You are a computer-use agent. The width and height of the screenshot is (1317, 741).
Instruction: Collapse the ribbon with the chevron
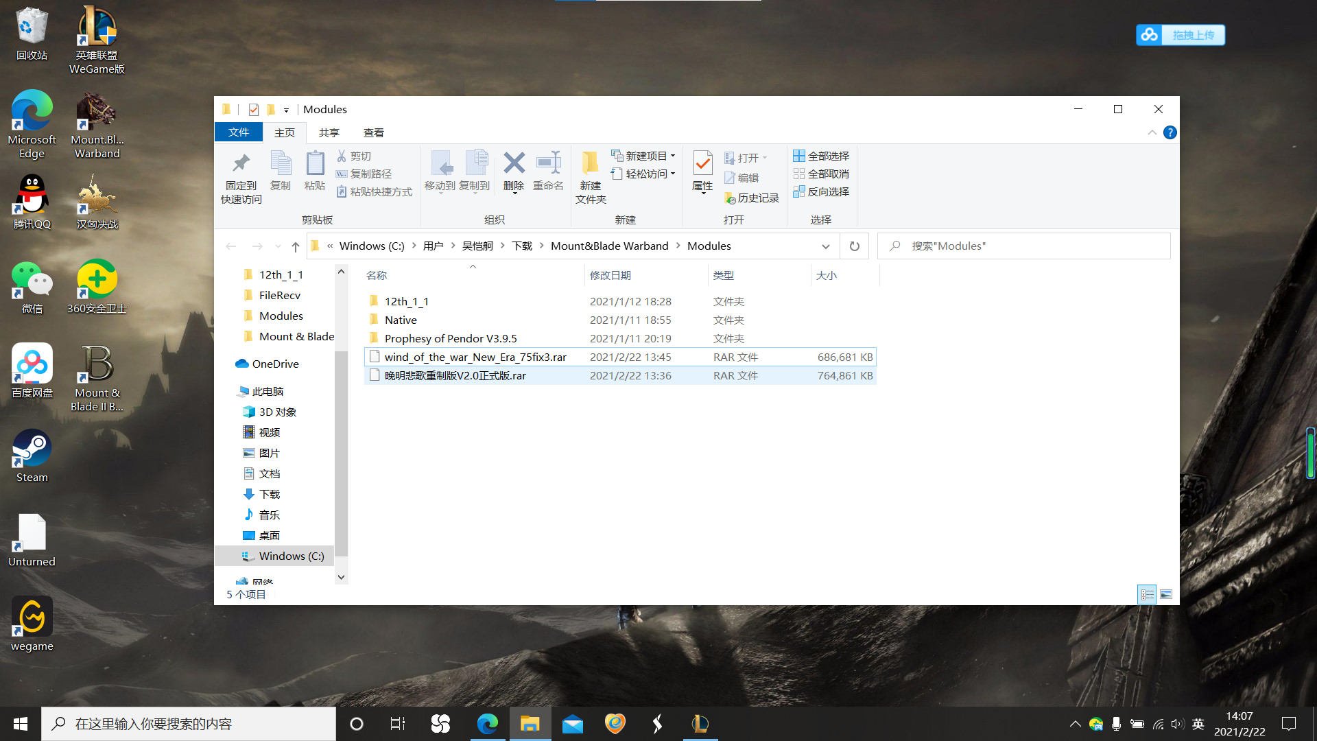pyautogui.click(x=1152, y=132)
